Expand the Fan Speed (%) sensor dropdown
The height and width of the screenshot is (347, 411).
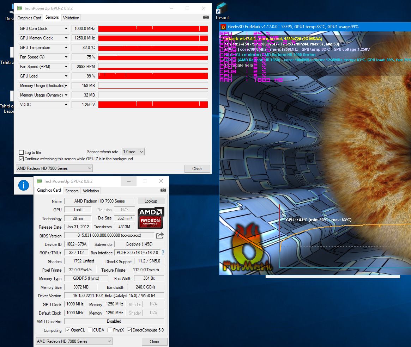coord(66,57)
